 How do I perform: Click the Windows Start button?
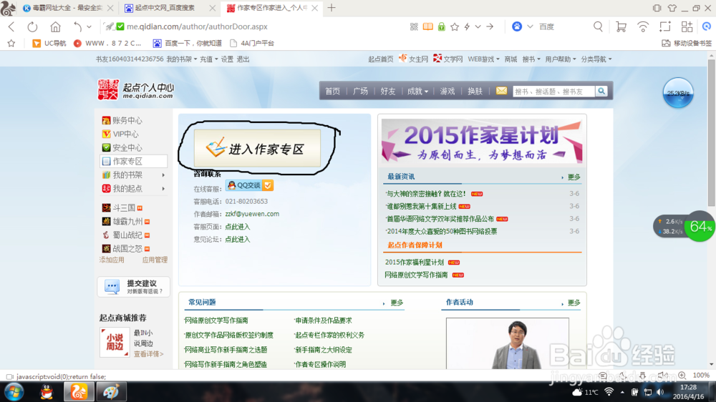tap(14, 392)
